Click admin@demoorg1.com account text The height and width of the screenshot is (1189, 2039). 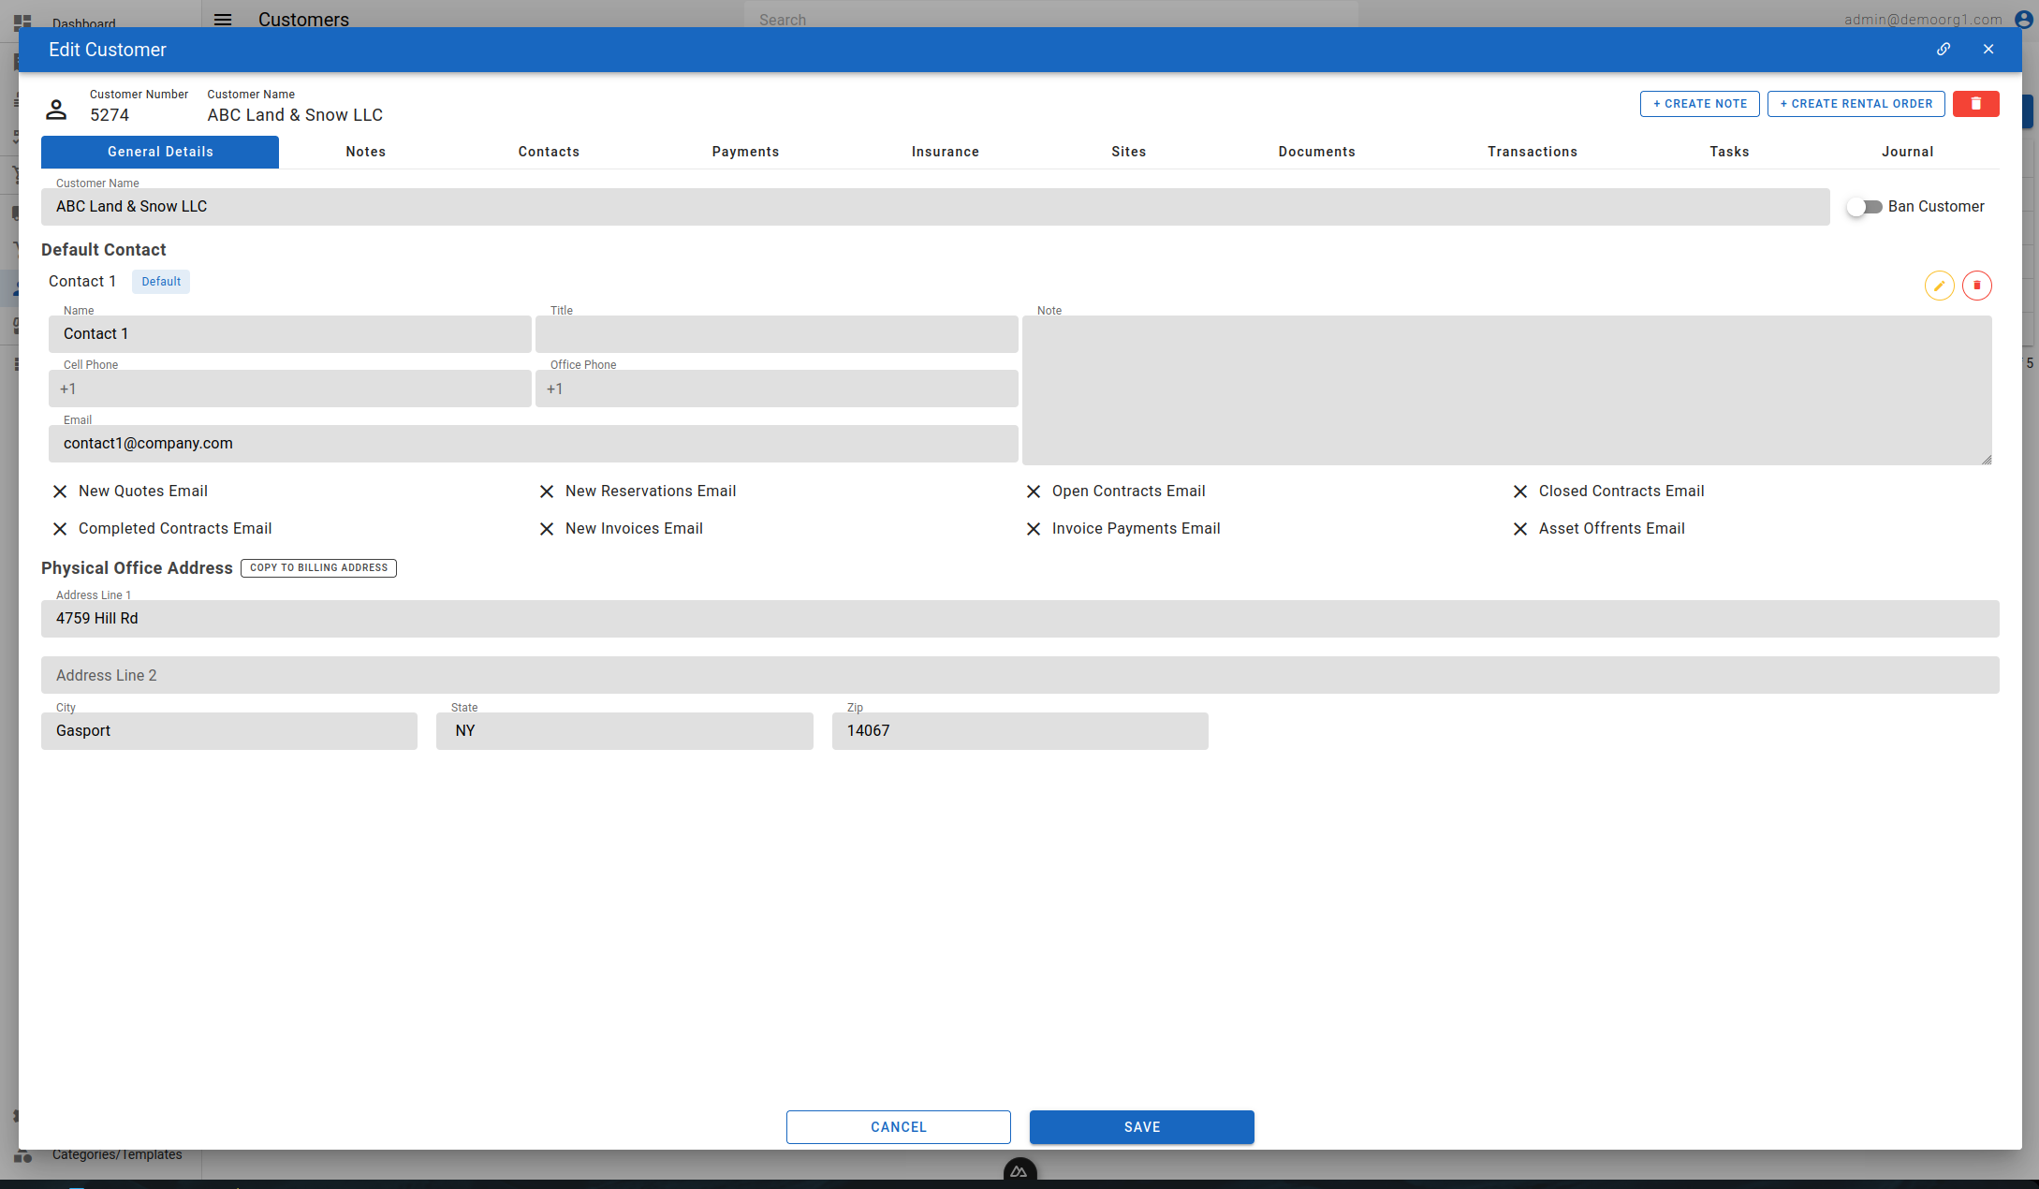click(x=1923, y=20)
